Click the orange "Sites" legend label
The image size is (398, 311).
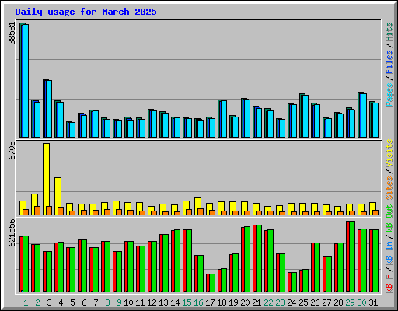[389, 188]
